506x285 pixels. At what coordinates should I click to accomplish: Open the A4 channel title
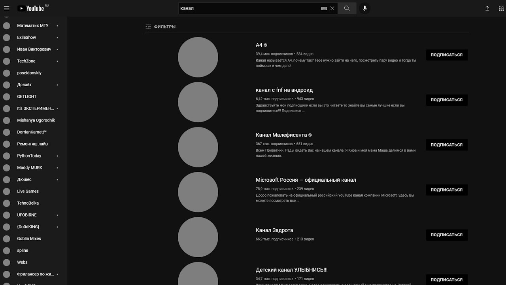coord(259,45)
